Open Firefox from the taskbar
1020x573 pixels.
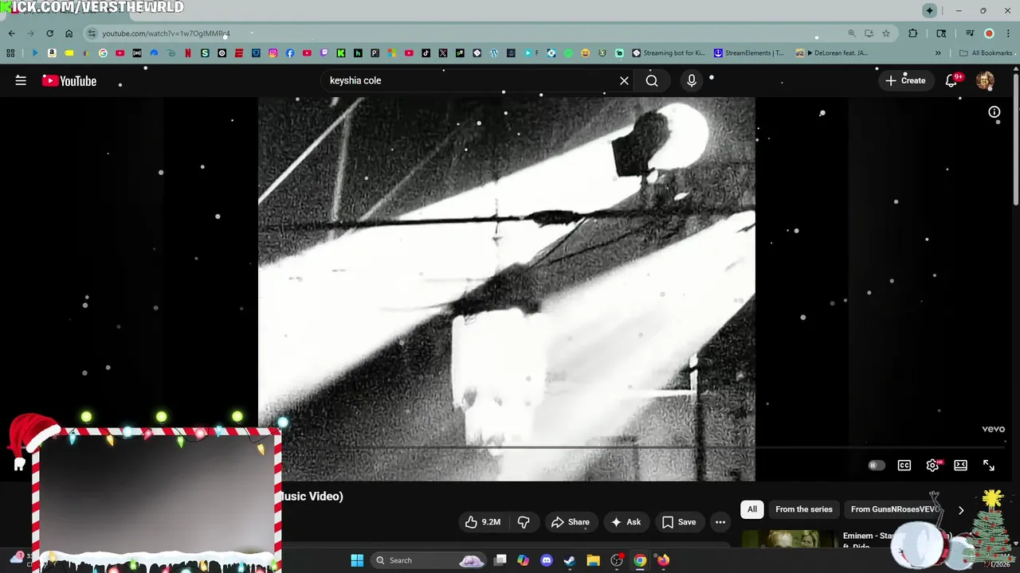(x=663, y=560)
